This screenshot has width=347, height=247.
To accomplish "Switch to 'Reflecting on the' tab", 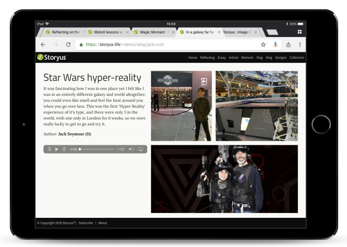I will [x=63, y=32].
